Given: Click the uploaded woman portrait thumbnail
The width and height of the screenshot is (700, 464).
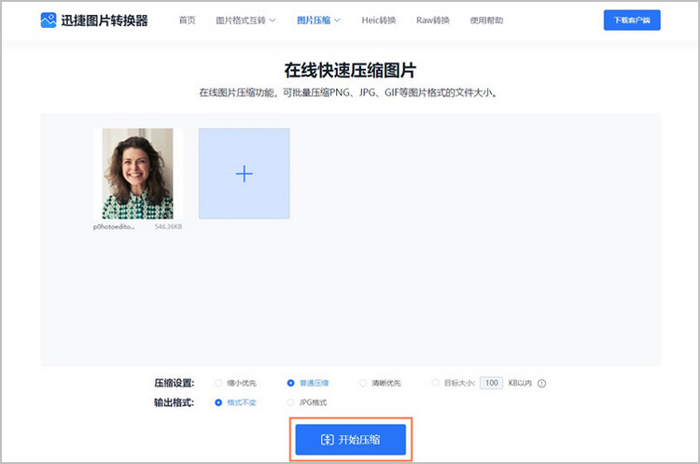Looking at the screenshot, I should [x=137, y=174].
